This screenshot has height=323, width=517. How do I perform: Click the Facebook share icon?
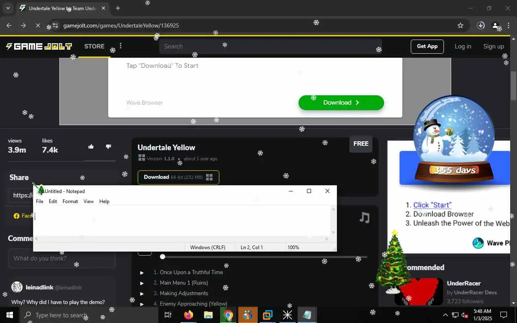coord(17,216)
